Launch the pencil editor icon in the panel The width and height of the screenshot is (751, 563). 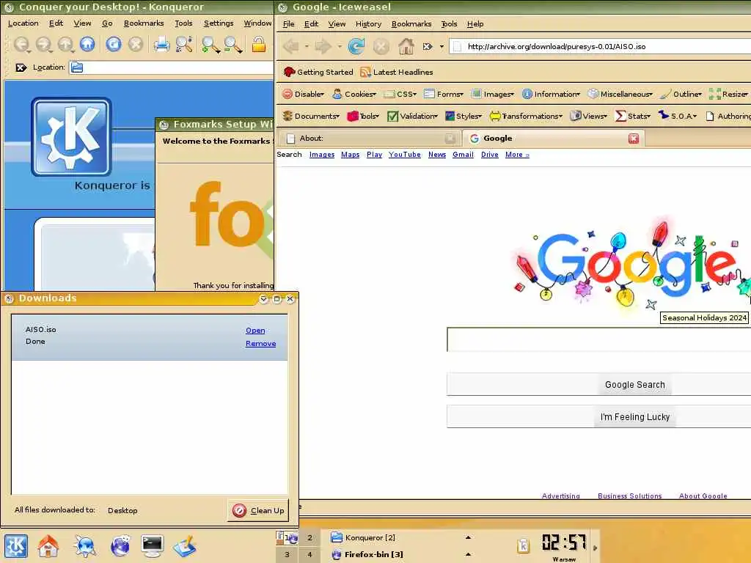[185, 545]
